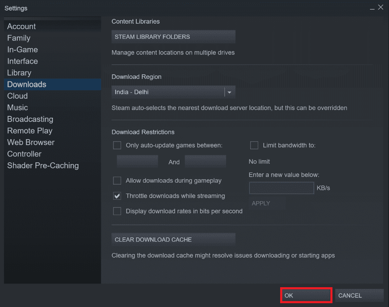The height and width of the screenshot is (307, 389).
Task: Open Steam Library Folders manager
Action: [173, 37]
